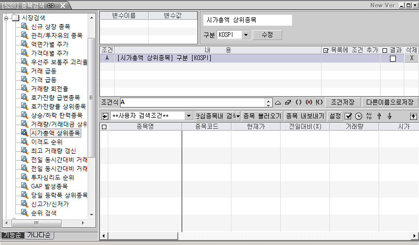The width and height of the screenshot is (419, 245).
Task: Click the 조건저장 button
Action: pos(342,103)
